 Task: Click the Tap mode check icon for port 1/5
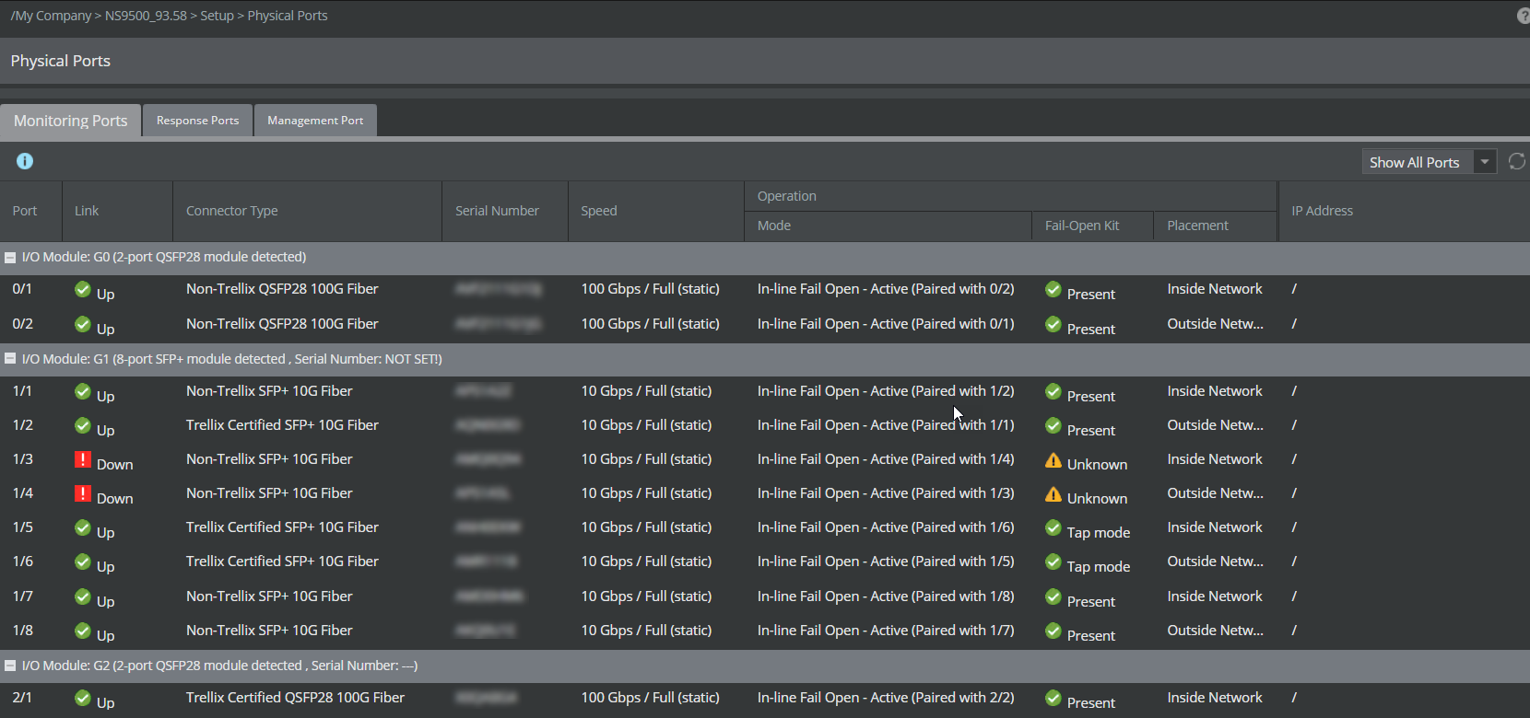(x=1053, y=528)
